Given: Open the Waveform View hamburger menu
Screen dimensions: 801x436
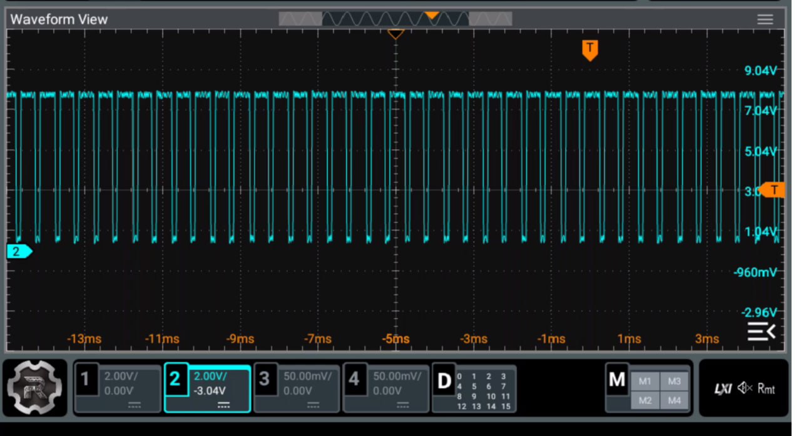Looking at the screenshot, I should coord(765,19).
